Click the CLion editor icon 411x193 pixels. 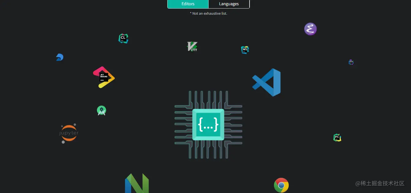(x=123, y=39)
